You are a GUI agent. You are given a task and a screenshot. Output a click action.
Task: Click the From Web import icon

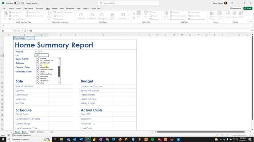tap(10, 16)
